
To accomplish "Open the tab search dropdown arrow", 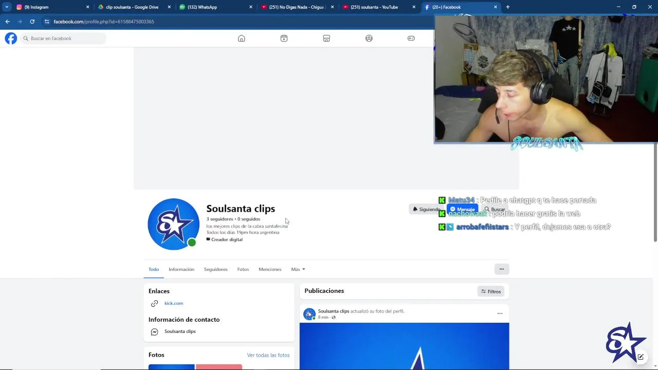I will (x=7, y=7).
